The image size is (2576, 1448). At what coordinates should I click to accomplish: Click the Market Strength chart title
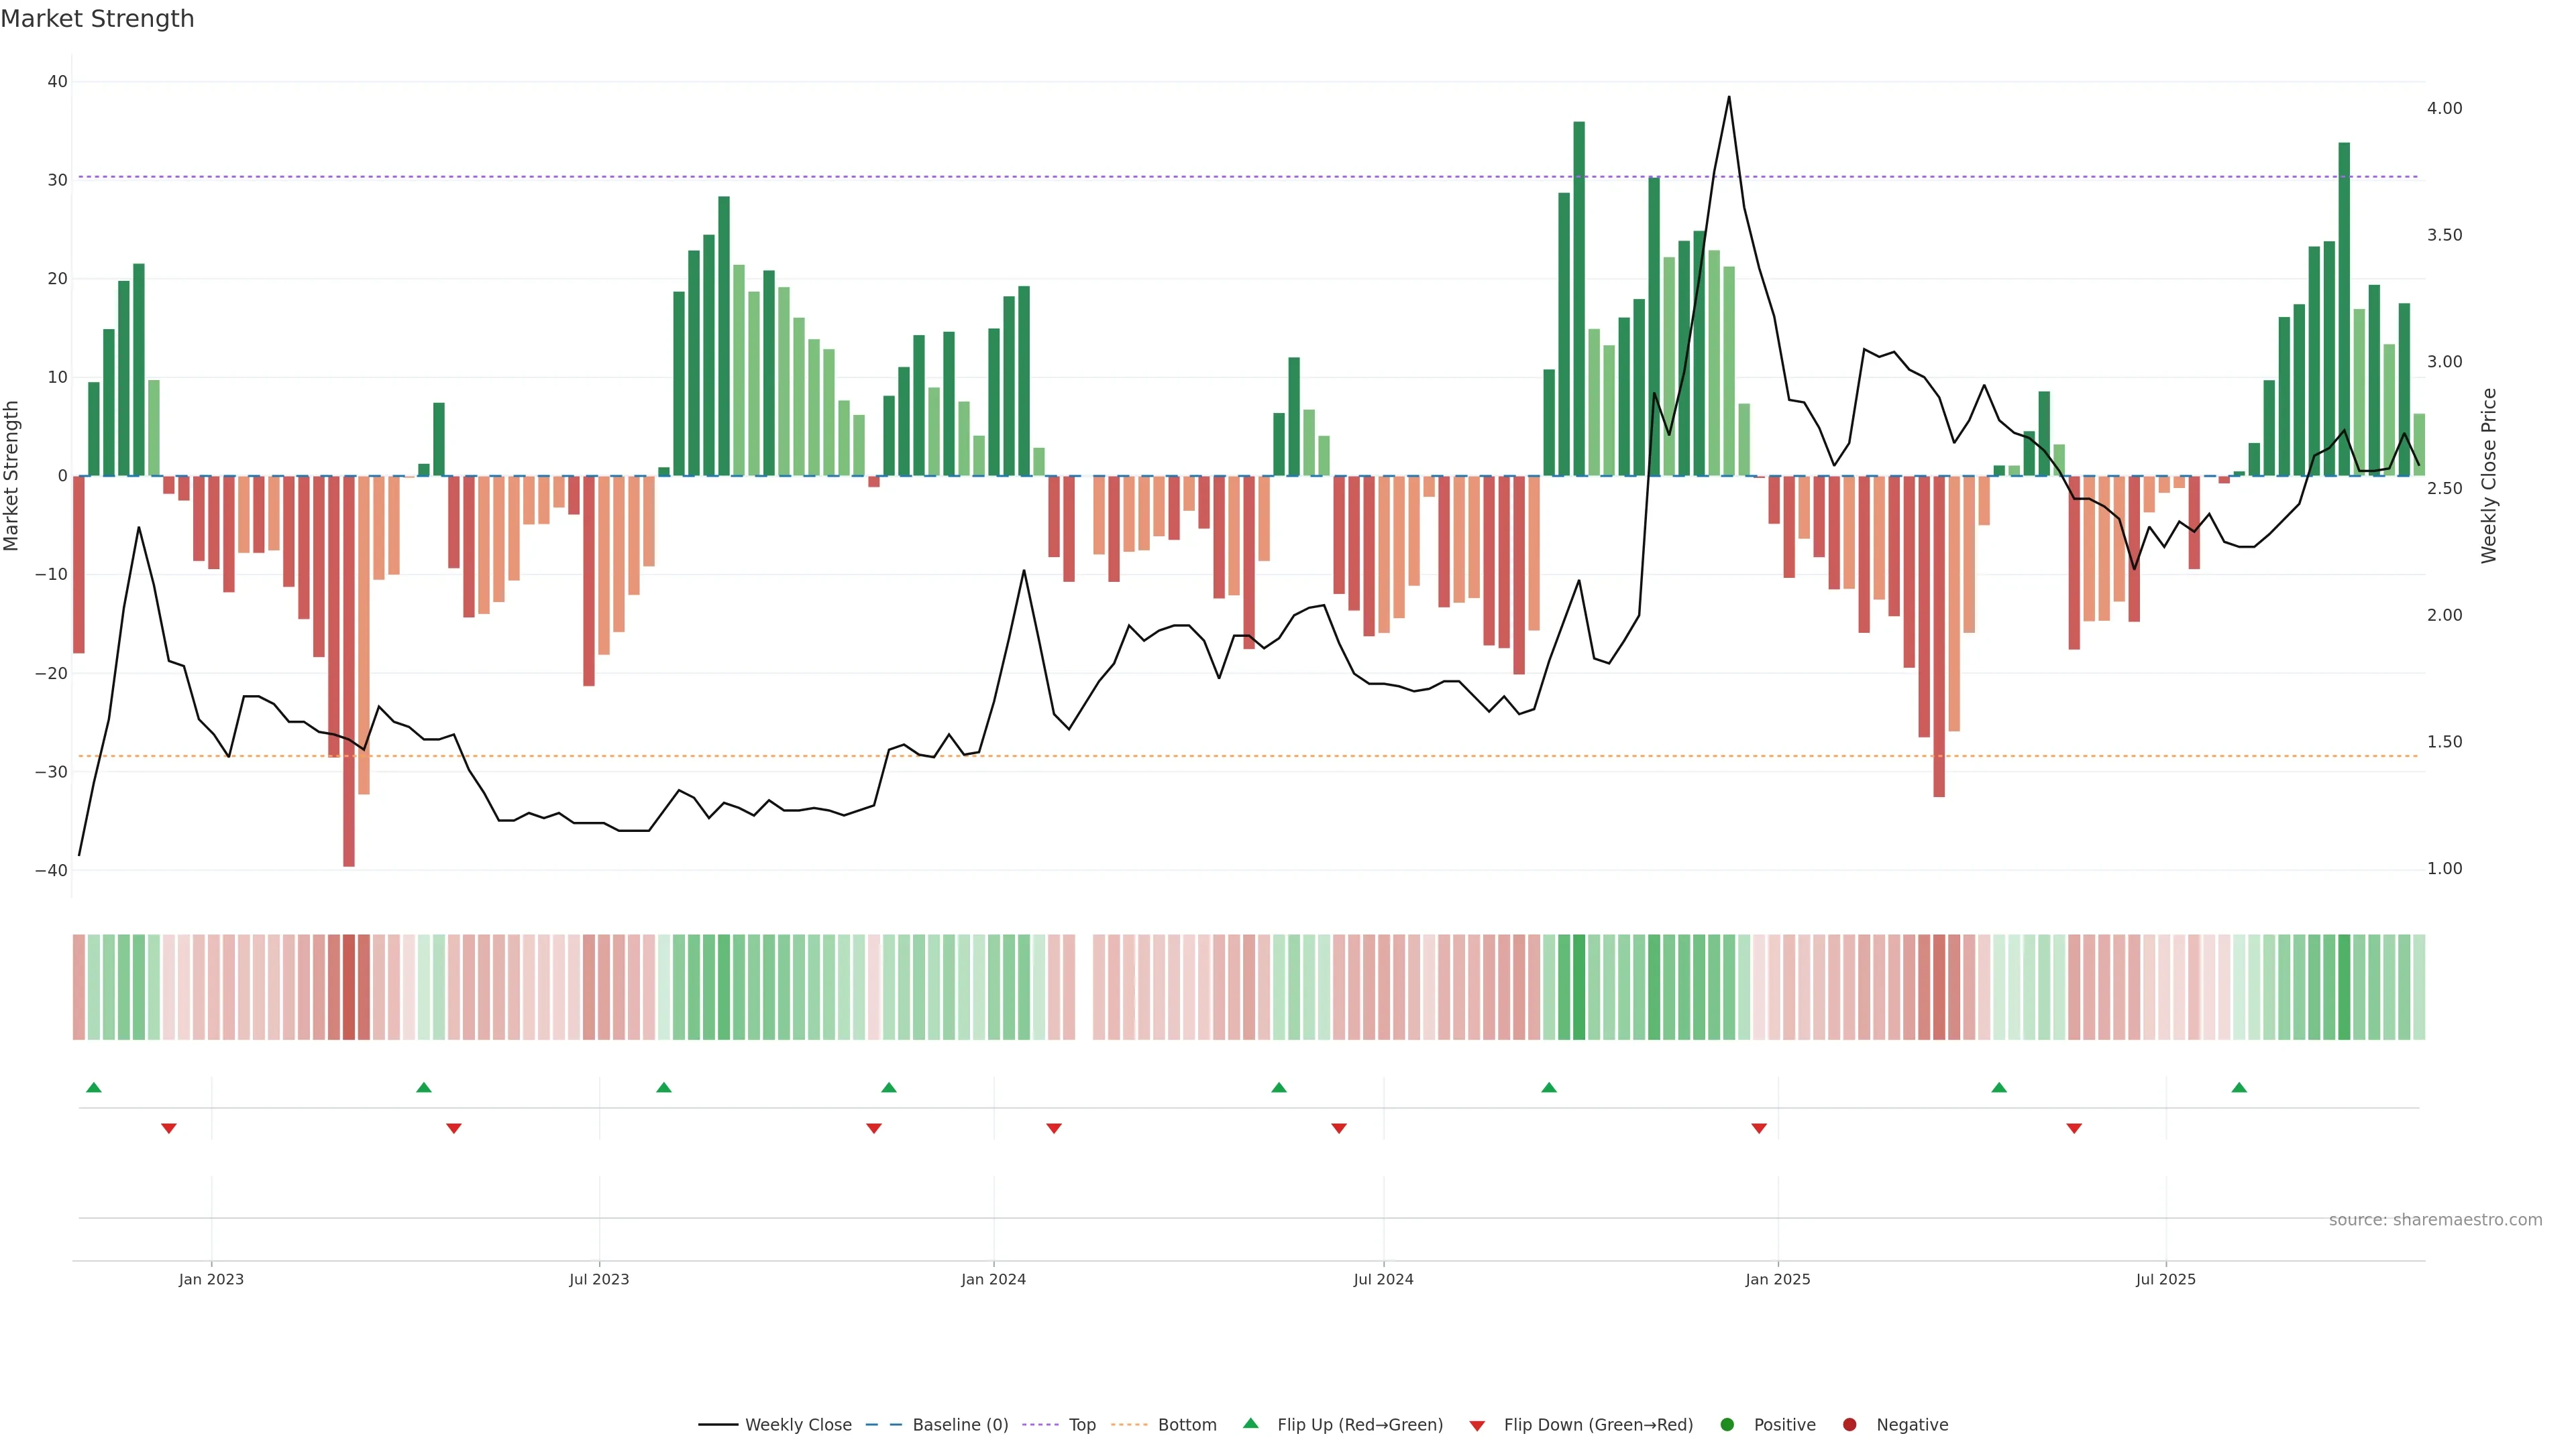pyautogui.click(x=97, y=19)
